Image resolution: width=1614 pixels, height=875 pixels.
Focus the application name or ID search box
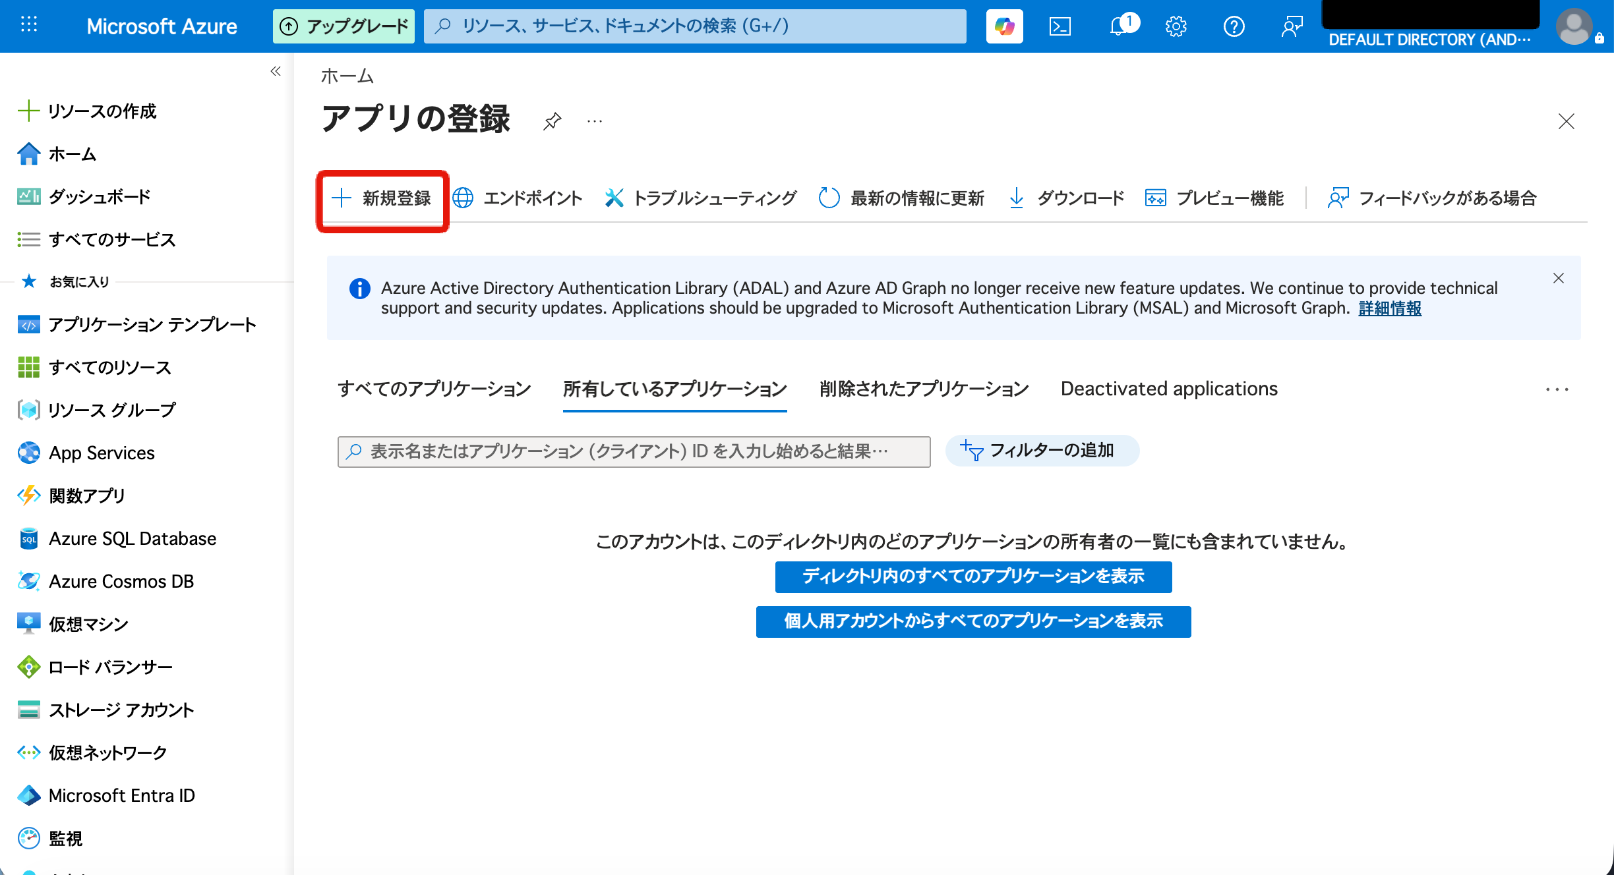pos(634,451)
